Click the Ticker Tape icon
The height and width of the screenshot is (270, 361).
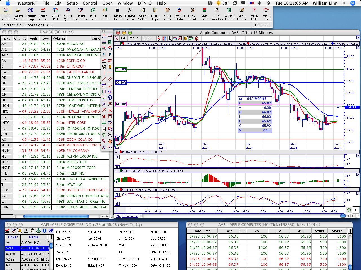pyautogui.click(x=155, y=14)
